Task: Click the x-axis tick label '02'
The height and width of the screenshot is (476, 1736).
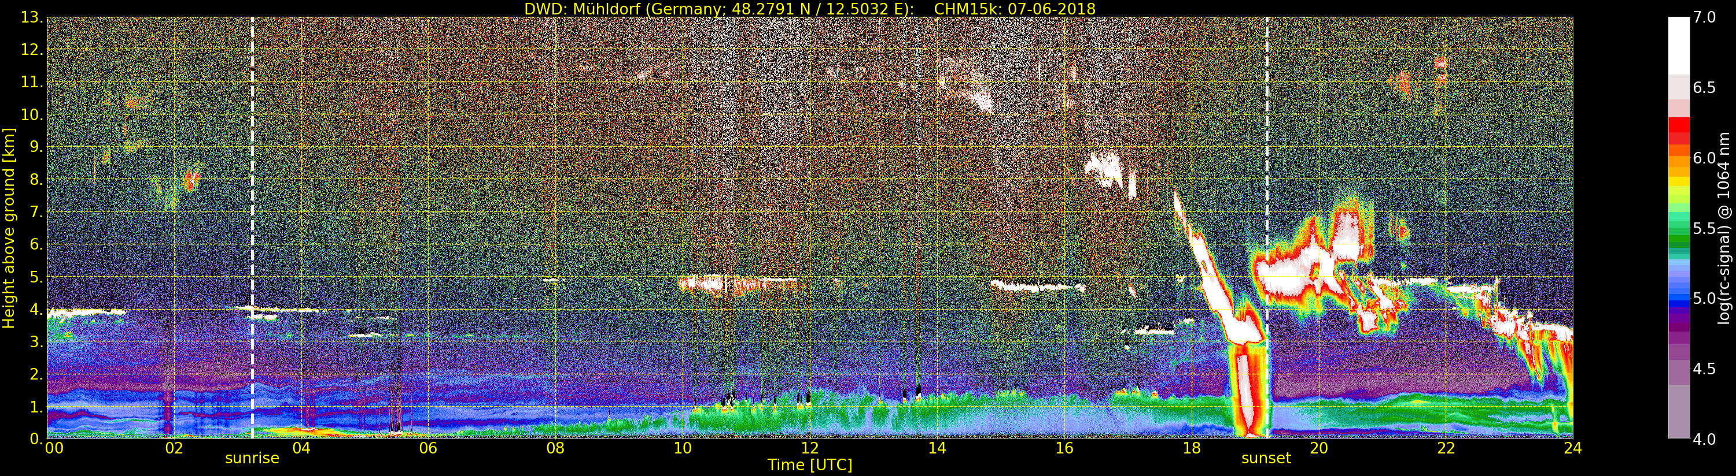Action: (x=174, y=448)
